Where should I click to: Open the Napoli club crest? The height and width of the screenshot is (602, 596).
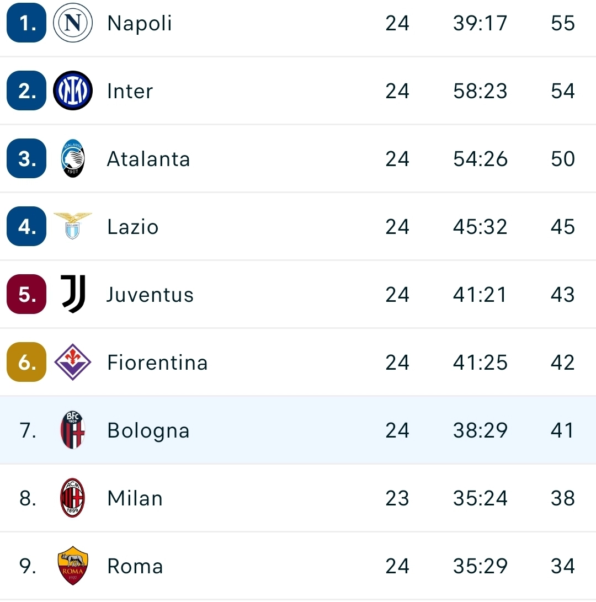73,23
